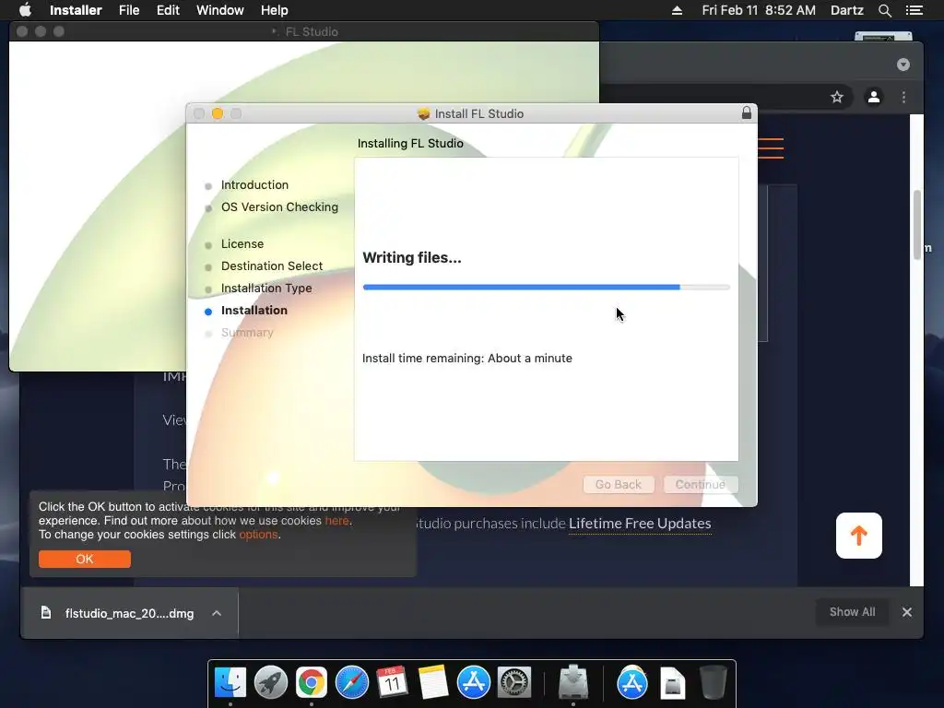The width and height of the screenshot is (944, 708).
Task: Open the App Store folder stack in Dock
Action: pos(632,683)
